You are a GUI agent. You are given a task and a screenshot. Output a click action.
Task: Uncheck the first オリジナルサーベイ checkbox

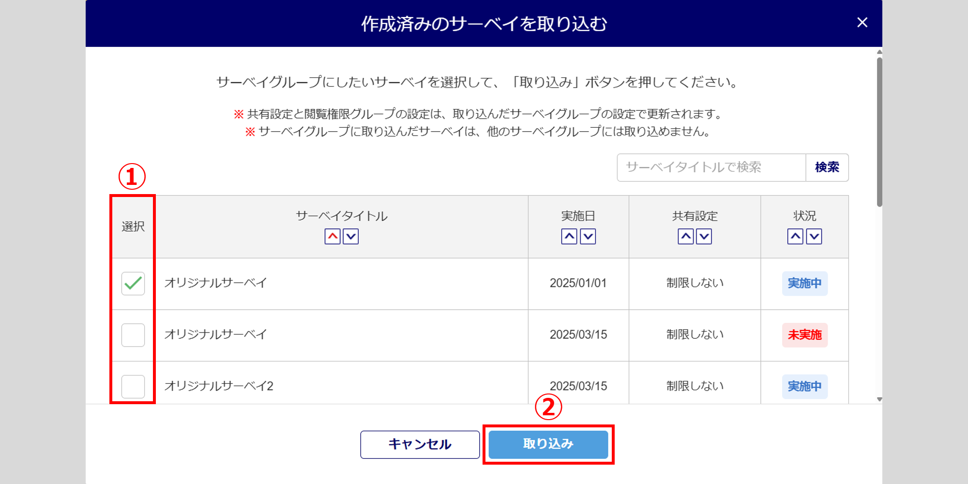pos(133,284)
